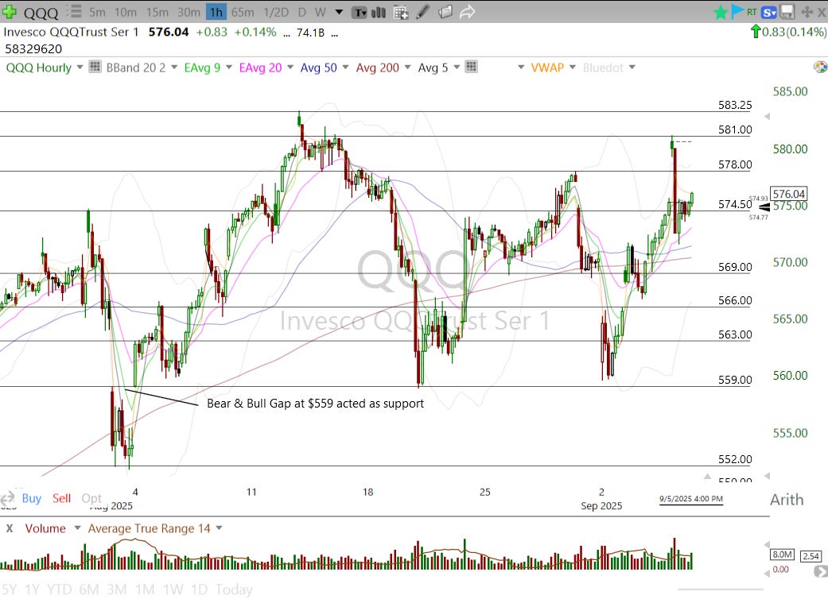Click the floppy disk save icon
This screenshot has height=599, width=828.
787,12
